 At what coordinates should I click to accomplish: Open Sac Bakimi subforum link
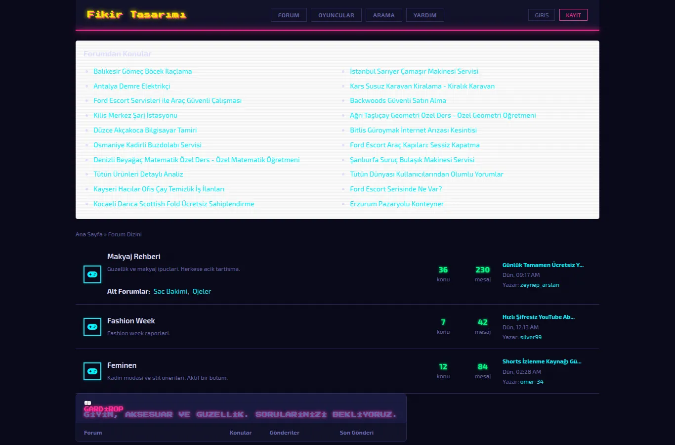point(170,291)
